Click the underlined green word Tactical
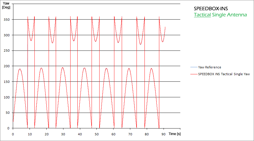254x141 pixels. (x=202, y=15)
